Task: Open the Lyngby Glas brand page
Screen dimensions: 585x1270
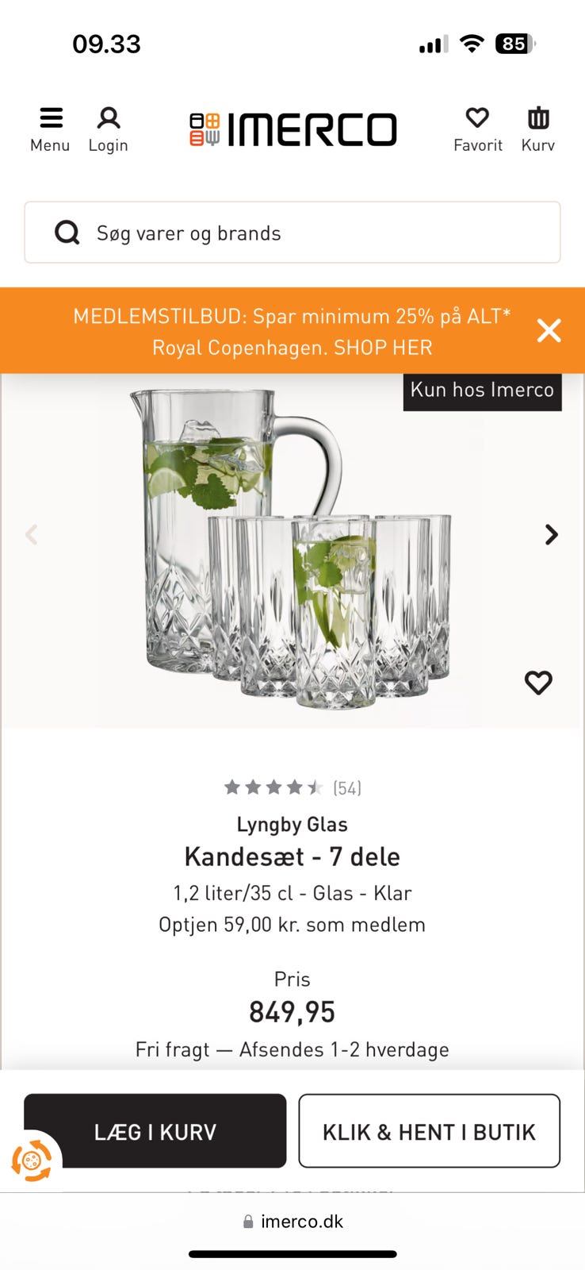Action: (x=292, y=824)
